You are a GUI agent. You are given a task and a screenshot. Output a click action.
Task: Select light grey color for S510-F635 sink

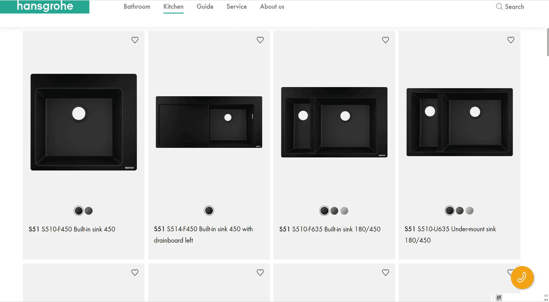pyautogui.click(x=344, y=210)
